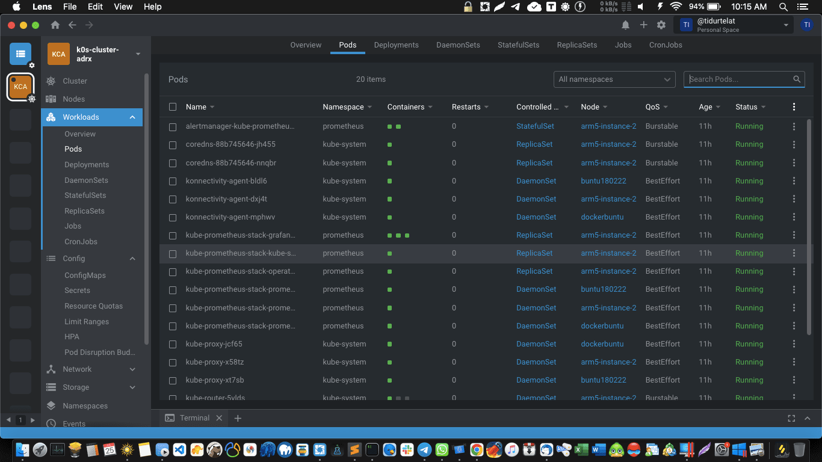Open the Overview tab
822x462 pixels.
coord(306,45)
